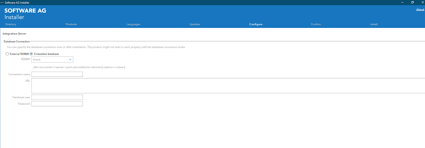Go to the Languages step
Screen dimensions: 425x148
coord(133,24)
